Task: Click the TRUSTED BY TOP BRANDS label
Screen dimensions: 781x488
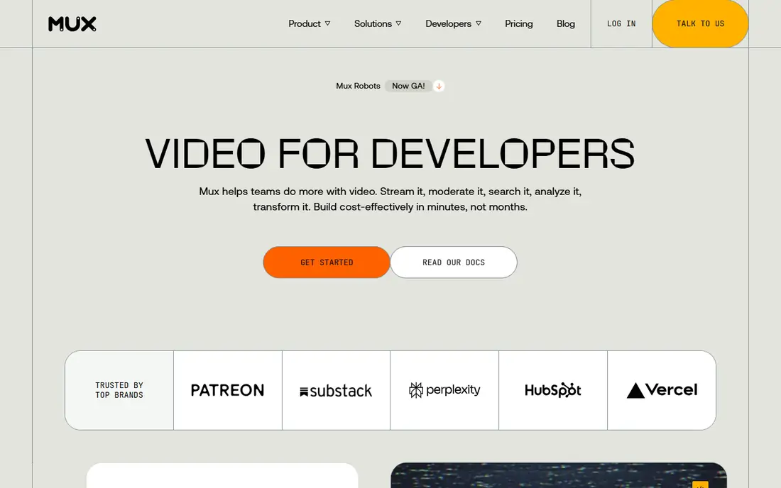Action: tap(119, 390)
